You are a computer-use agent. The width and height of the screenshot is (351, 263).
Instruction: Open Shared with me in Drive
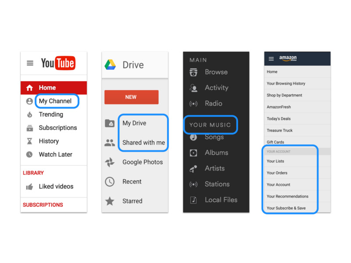(x=143, y=142)
